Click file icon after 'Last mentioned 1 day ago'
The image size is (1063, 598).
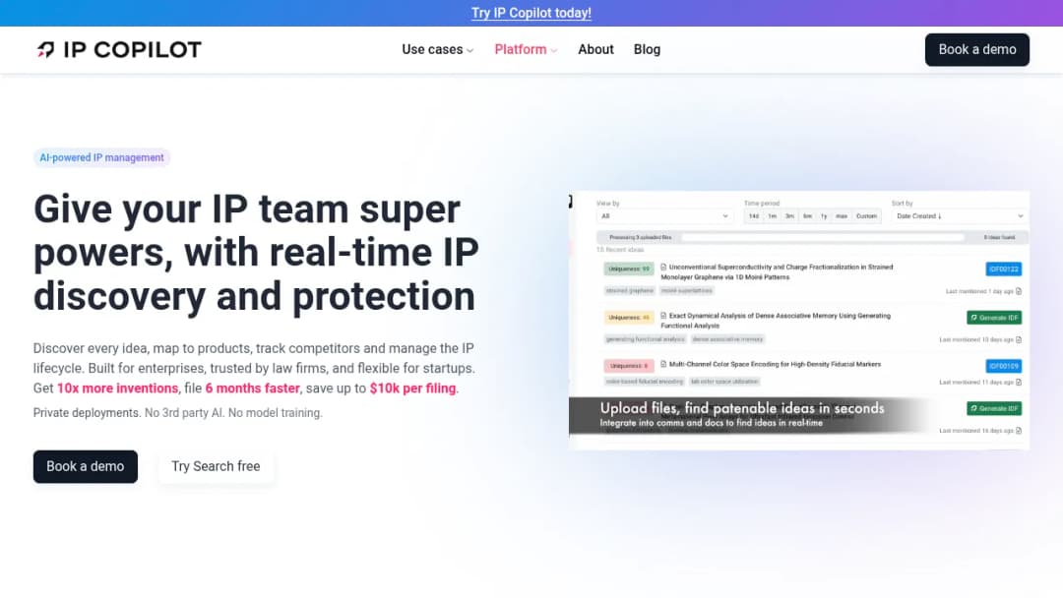click(x=1019, y=291)
